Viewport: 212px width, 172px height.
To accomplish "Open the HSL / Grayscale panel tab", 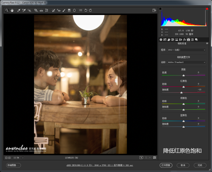I will pos(173,40).
